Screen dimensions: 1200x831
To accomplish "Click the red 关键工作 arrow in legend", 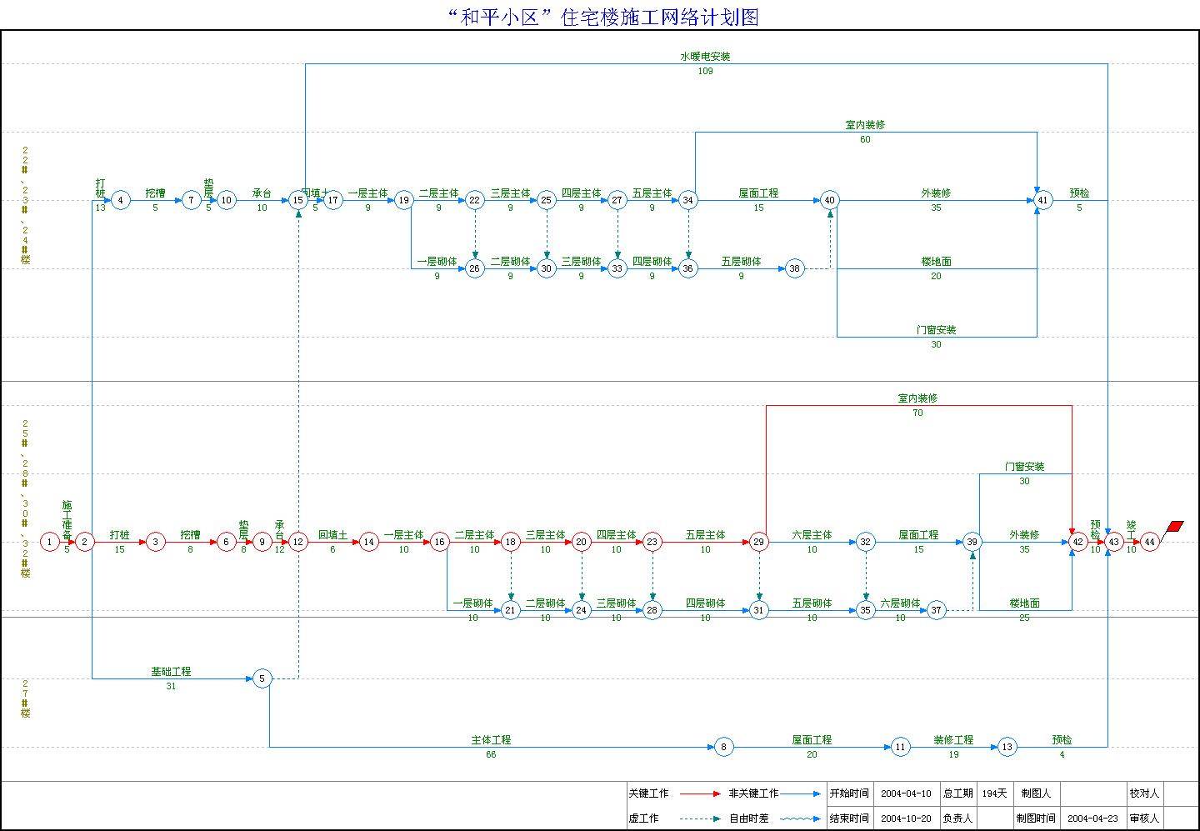I will [x=700, y=793].
